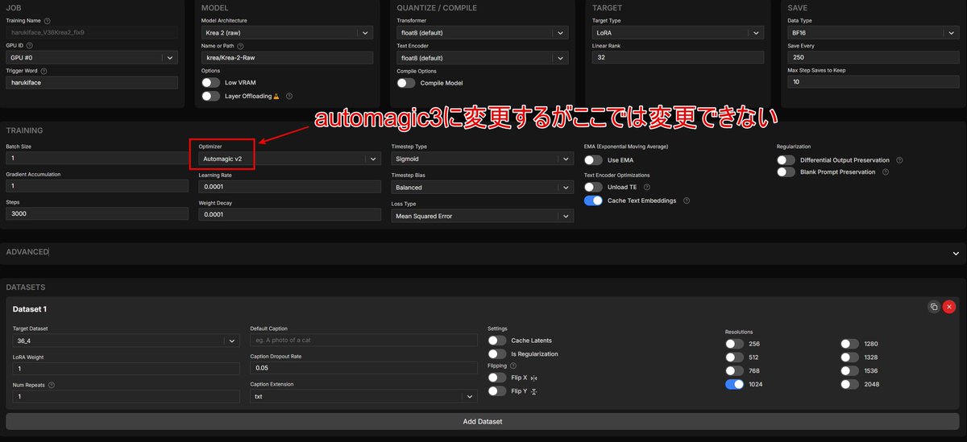Enable the 1280 resolution toggle
Screen dimensions: 967x442
tap(849, 344)
